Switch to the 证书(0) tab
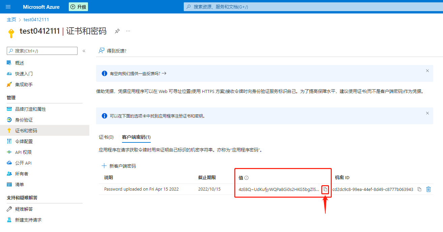The width and height of the screenshot is (443, 232). (106, 137)
